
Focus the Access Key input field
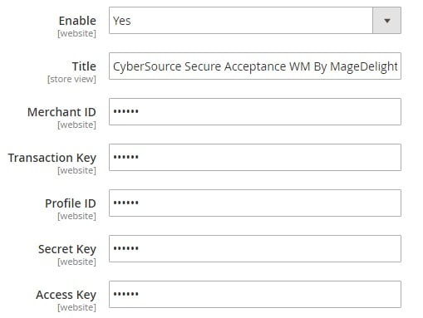(x=255, y=294)
